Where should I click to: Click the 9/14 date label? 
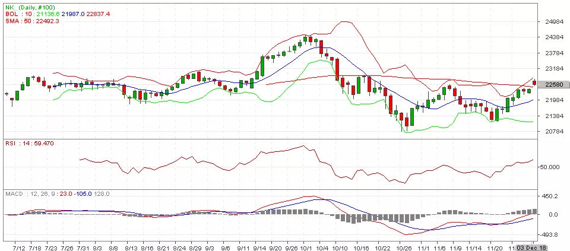260,247
